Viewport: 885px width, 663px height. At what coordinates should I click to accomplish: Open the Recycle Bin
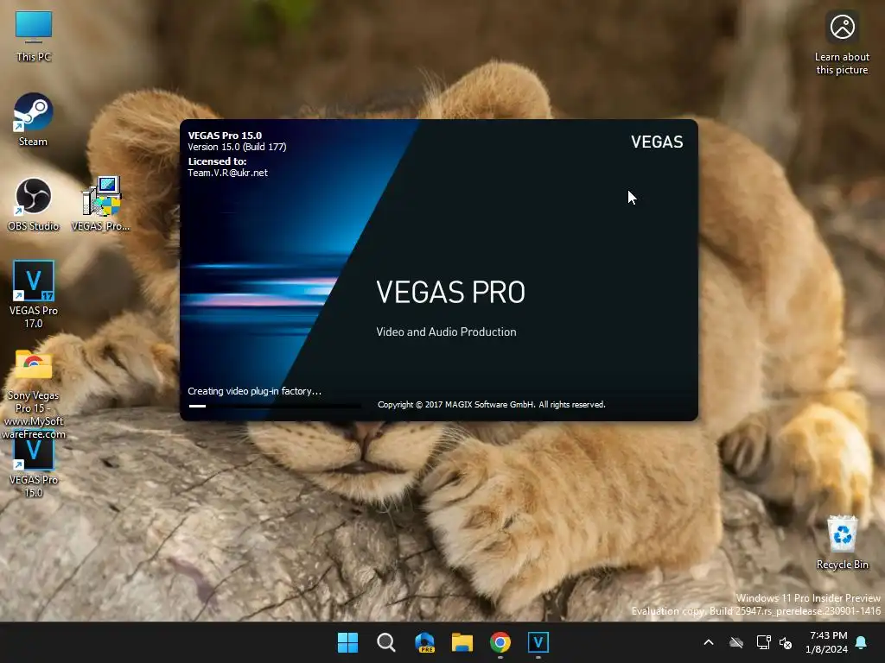tap(842, 542)
